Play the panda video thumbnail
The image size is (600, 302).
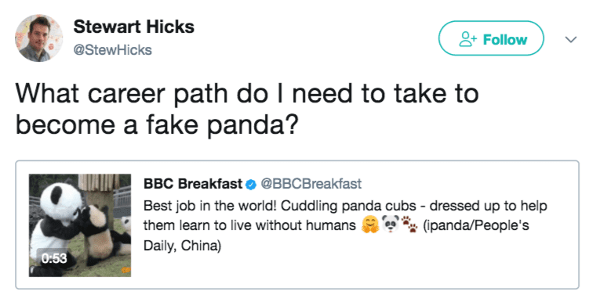80,225
